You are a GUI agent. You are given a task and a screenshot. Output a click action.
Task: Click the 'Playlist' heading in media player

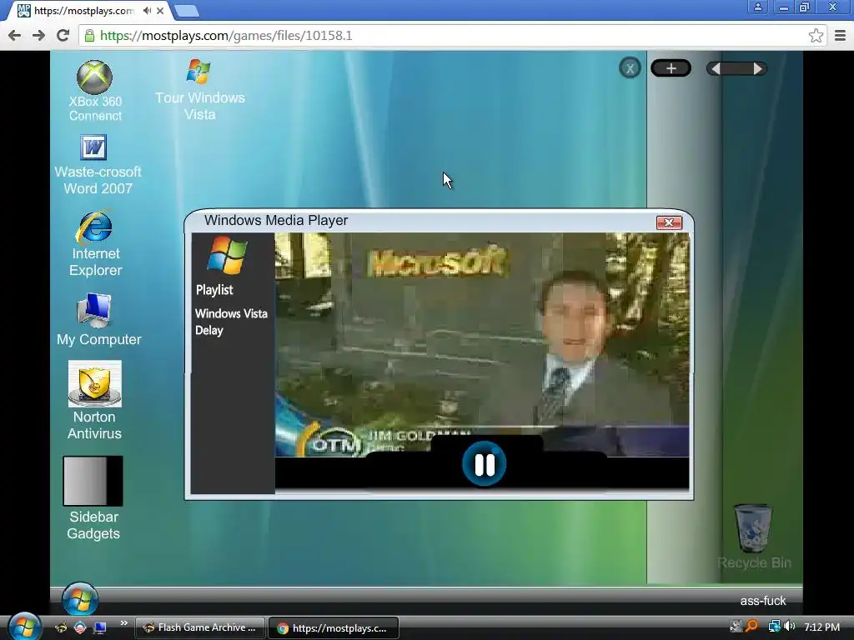pyautogui.click(x=214, y=289)
